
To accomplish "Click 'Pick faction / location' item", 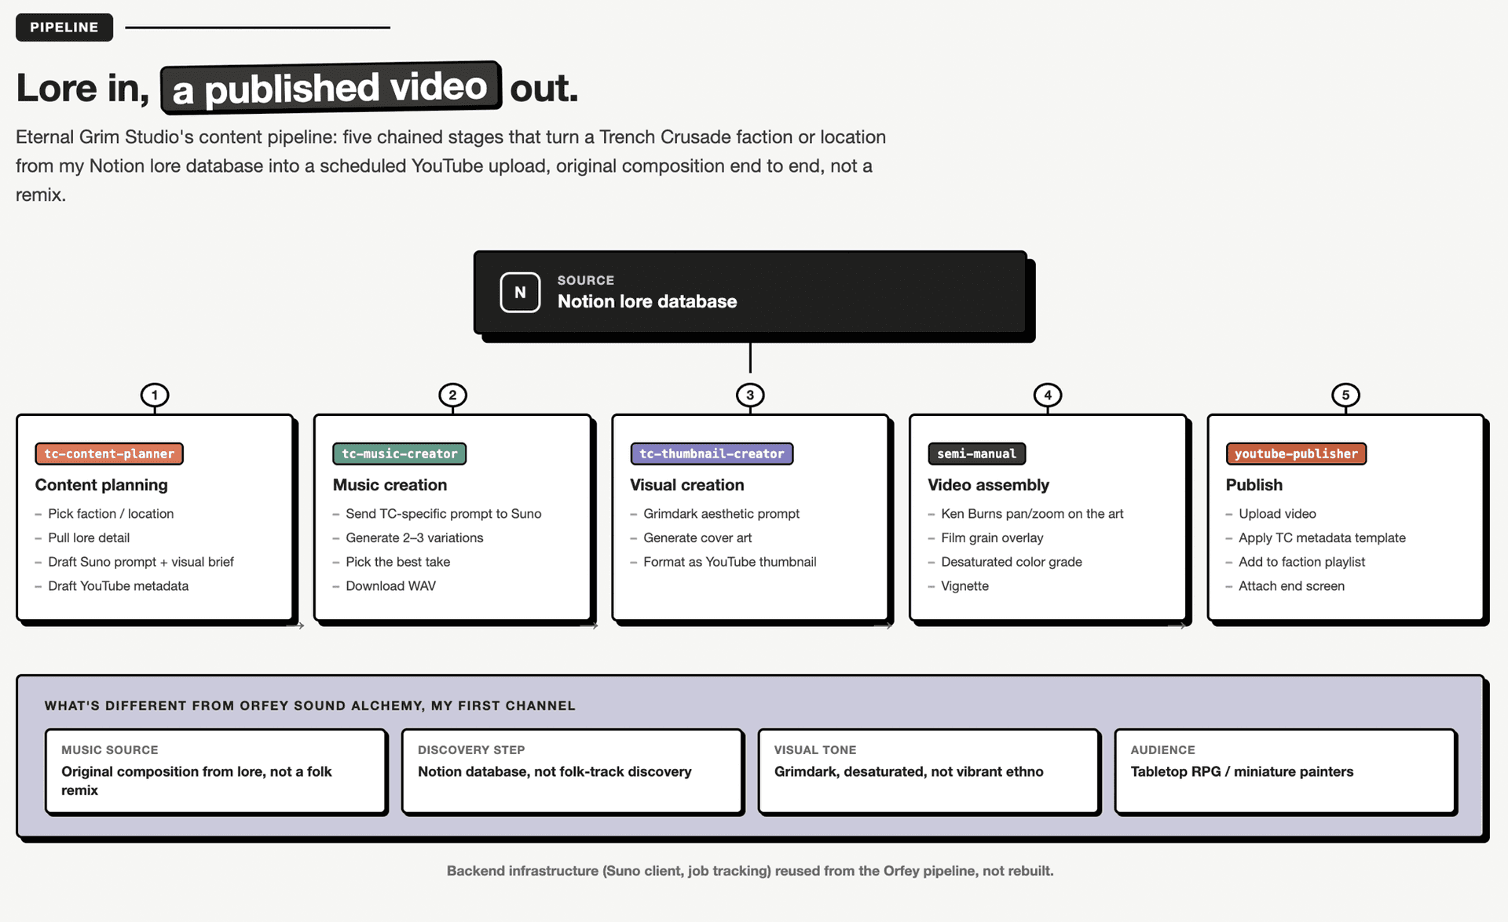I will pos(111,513).
